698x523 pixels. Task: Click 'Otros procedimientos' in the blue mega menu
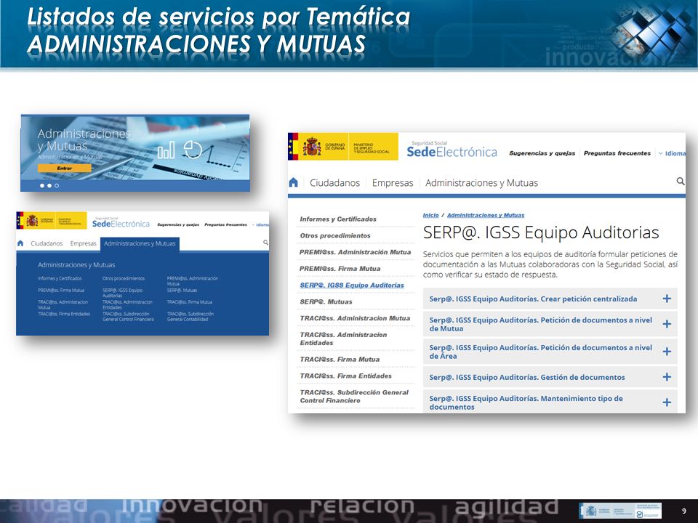(124, 278)
